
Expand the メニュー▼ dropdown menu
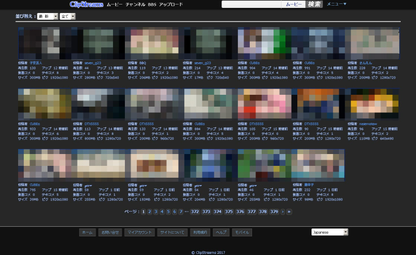336,4
